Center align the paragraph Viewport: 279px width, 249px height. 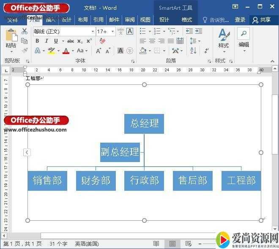pos(152,41)
